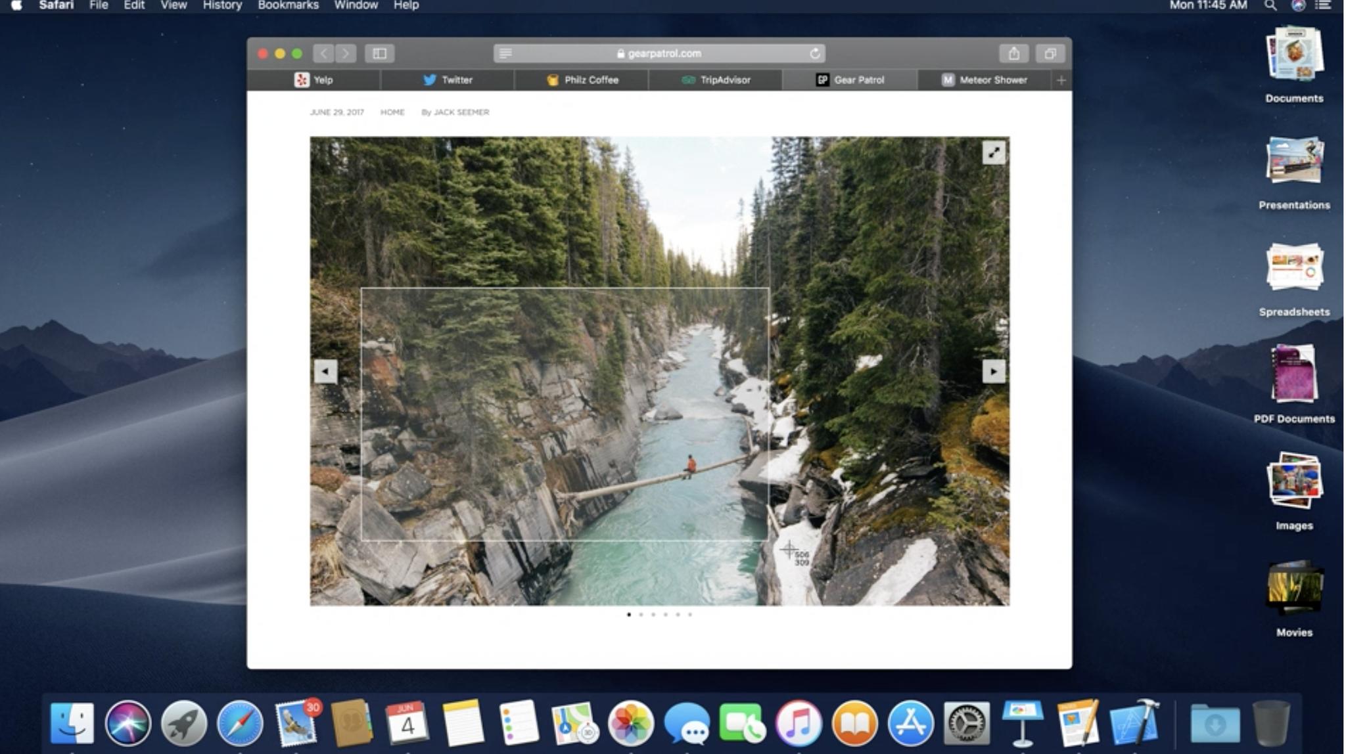Open the History menu
This screenshot has height=754, width=1346.
(222, 5)
